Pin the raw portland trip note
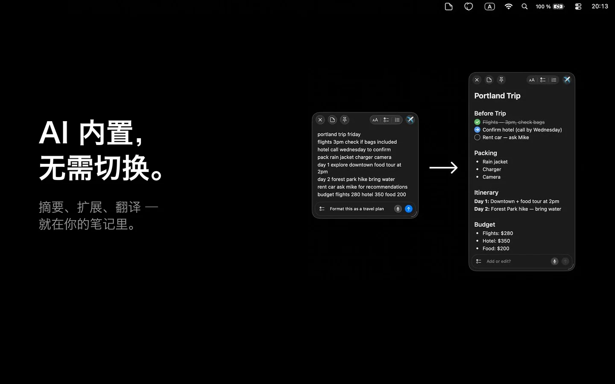 click(x=345, y=120)
